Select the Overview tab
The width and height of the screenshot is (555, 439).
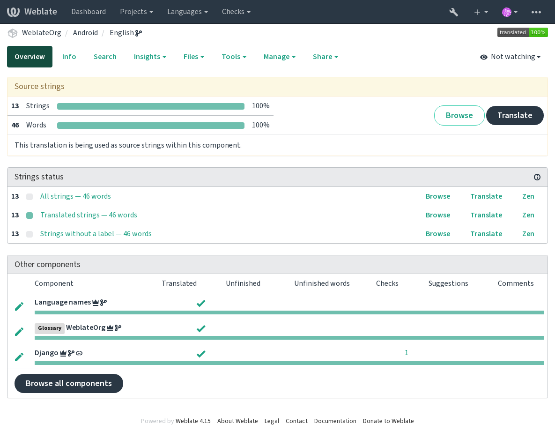(30, 57)
